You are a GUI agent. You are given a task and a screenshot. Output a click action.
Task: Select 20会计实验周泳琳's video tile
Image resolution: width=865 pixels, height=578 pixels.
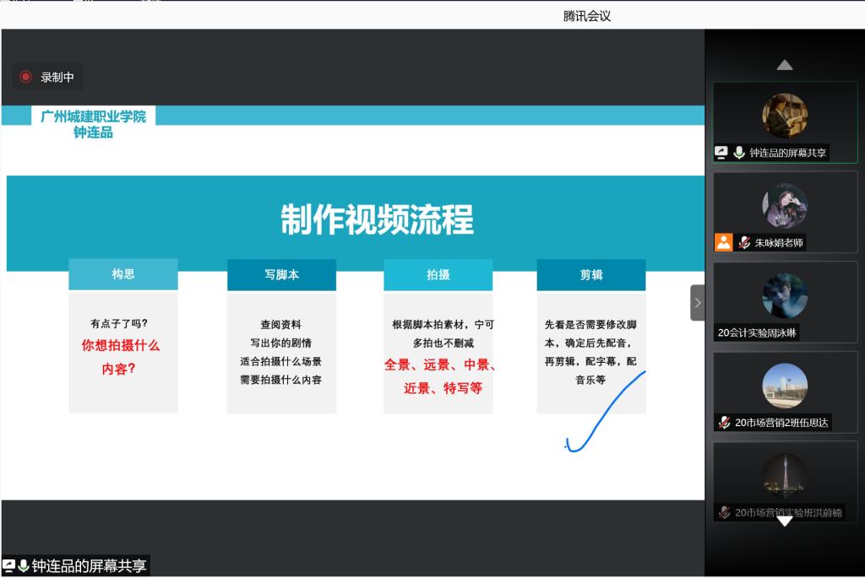(785, 301)
